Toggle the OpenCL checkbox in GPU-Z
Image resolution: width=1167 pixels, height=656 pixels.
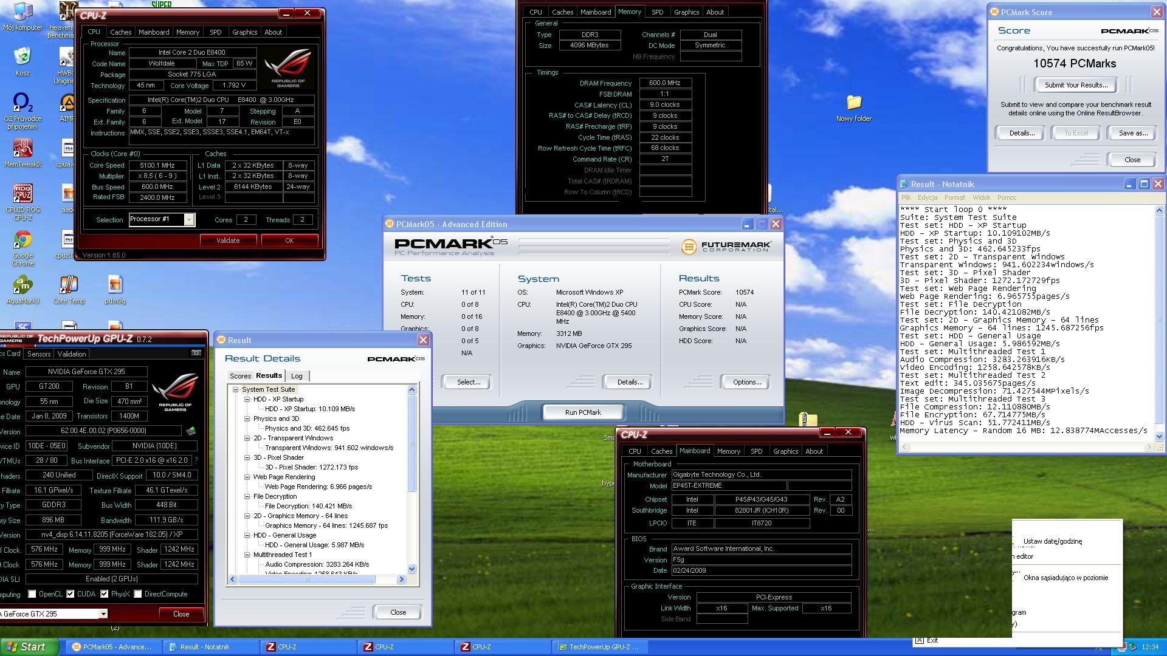pos(32,594)
